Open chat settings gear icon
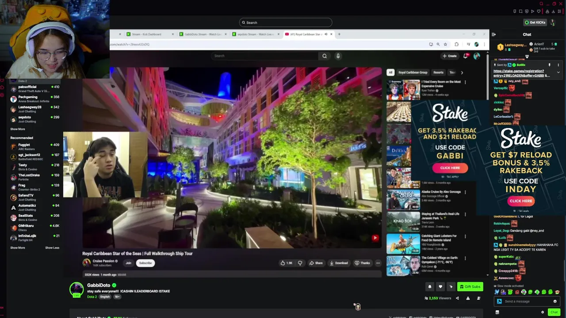566x318 pixels. pos(543,312)
